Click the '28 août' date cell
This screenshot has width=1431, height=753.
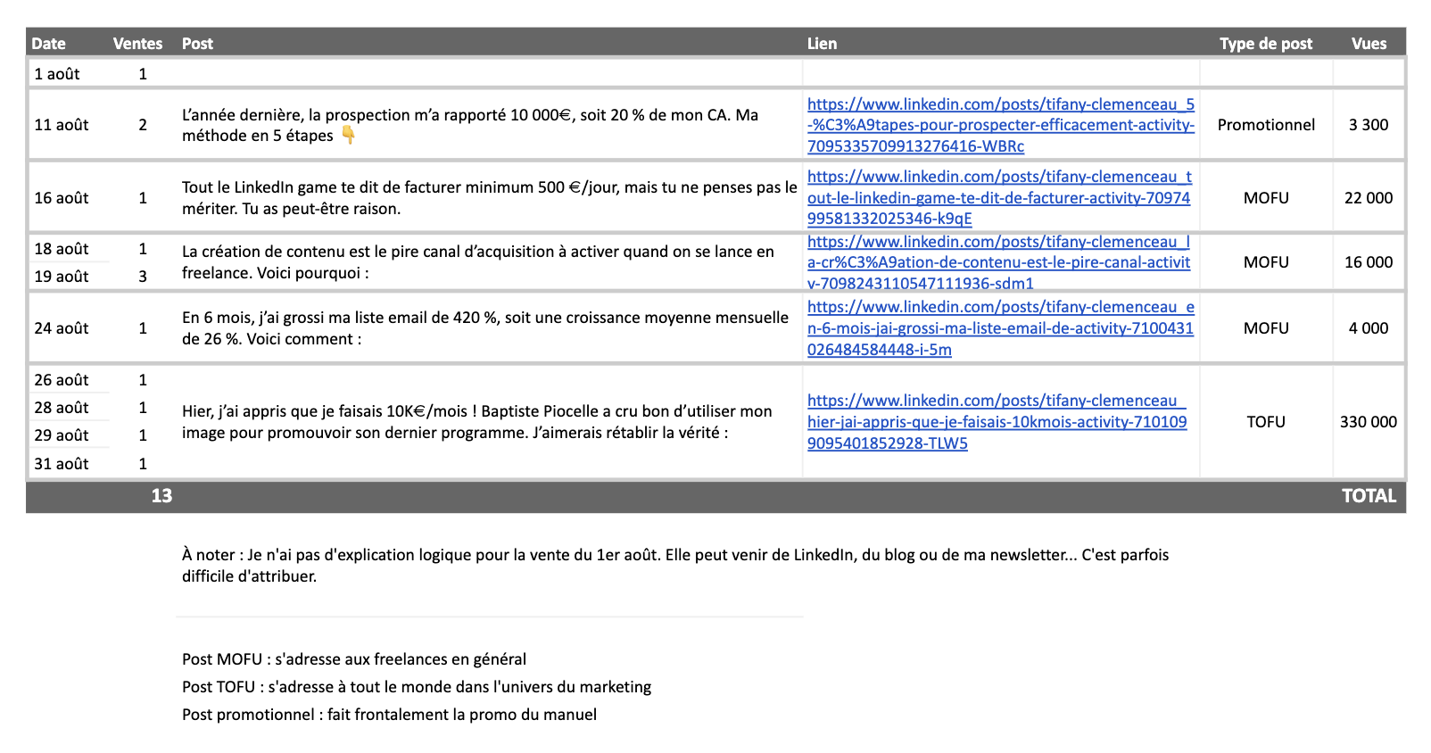click(x=62, y=408)
